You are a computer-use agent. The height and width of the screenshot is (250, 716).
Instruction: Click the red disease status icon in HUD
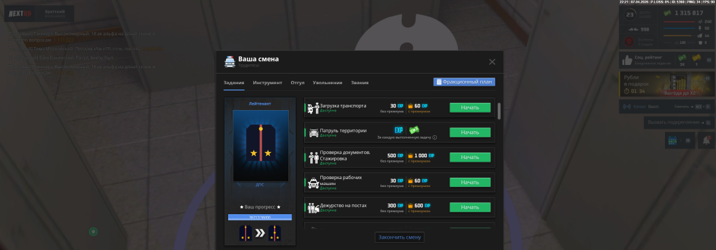[x=628, y=42]
